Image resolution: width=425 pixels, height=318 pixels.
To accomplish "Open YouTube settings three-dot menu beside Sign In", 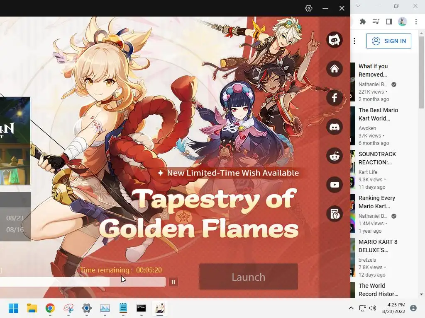I will click(354, 41).
